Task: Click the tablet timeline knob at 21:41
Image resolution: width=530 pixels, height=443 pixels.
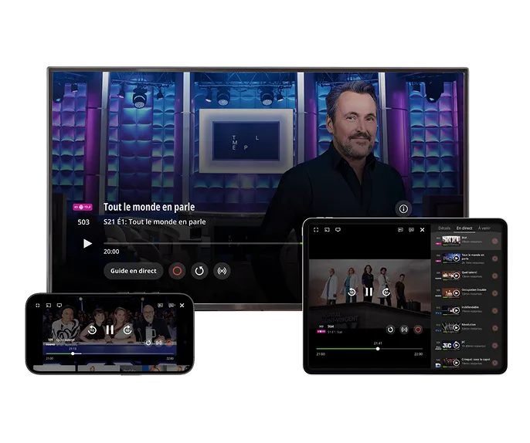Action: [x=378, y=349]
